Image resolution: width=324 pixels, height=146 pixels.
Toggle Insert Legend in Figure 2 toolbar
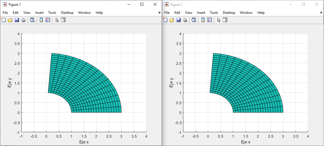tap(210, 20)
